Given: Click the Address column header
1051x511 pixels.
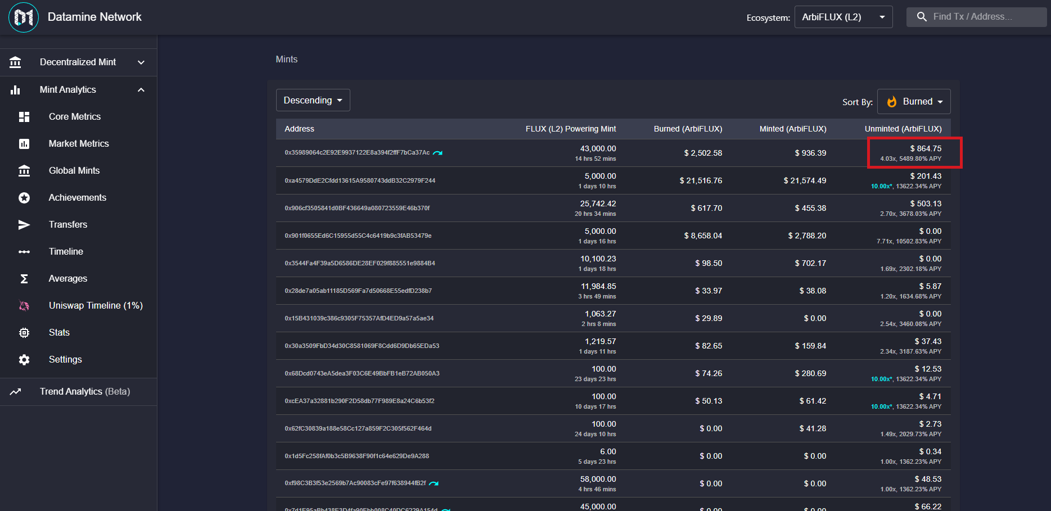Looking at the screenshot, I should coord(299,129).
